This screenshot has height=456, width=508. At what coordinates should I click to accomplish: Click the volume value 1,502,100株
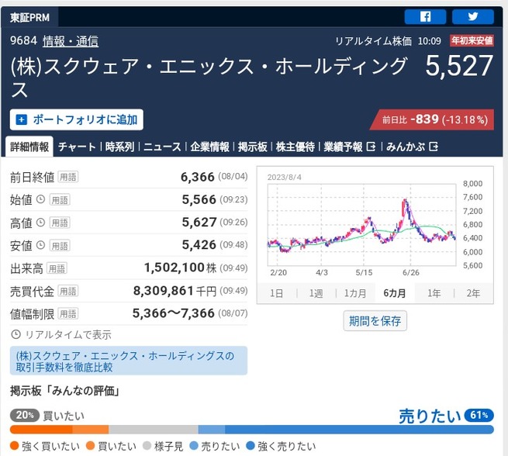point(180,268)
